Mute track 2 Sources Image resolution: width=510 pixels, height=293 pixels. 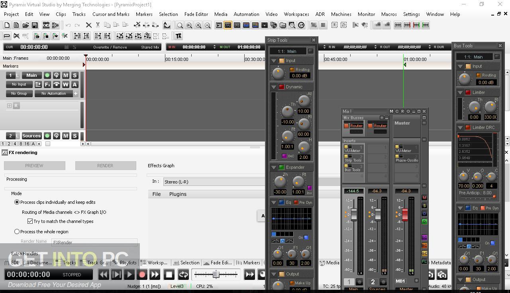coord(66,136)
